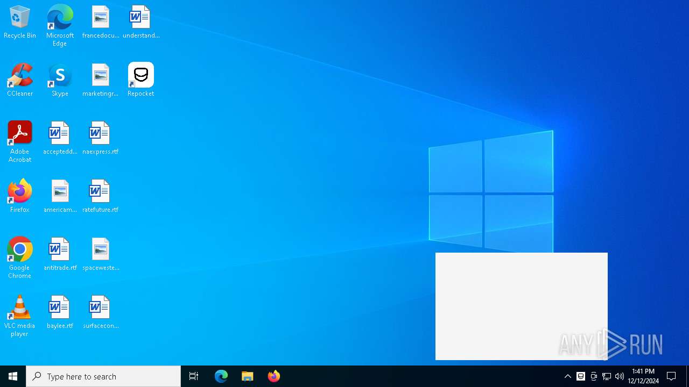Image resolution: width=689 pixels, height=387 pixels.
Task: Open Task View from taskbar
Action: coord(194,376)
